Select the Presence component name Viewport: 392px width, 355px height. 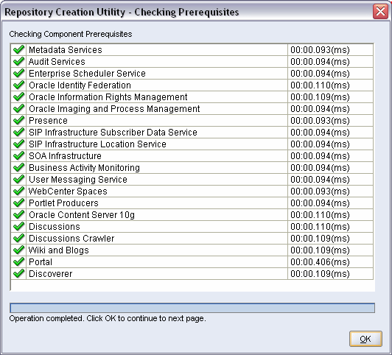coord(48,120)
